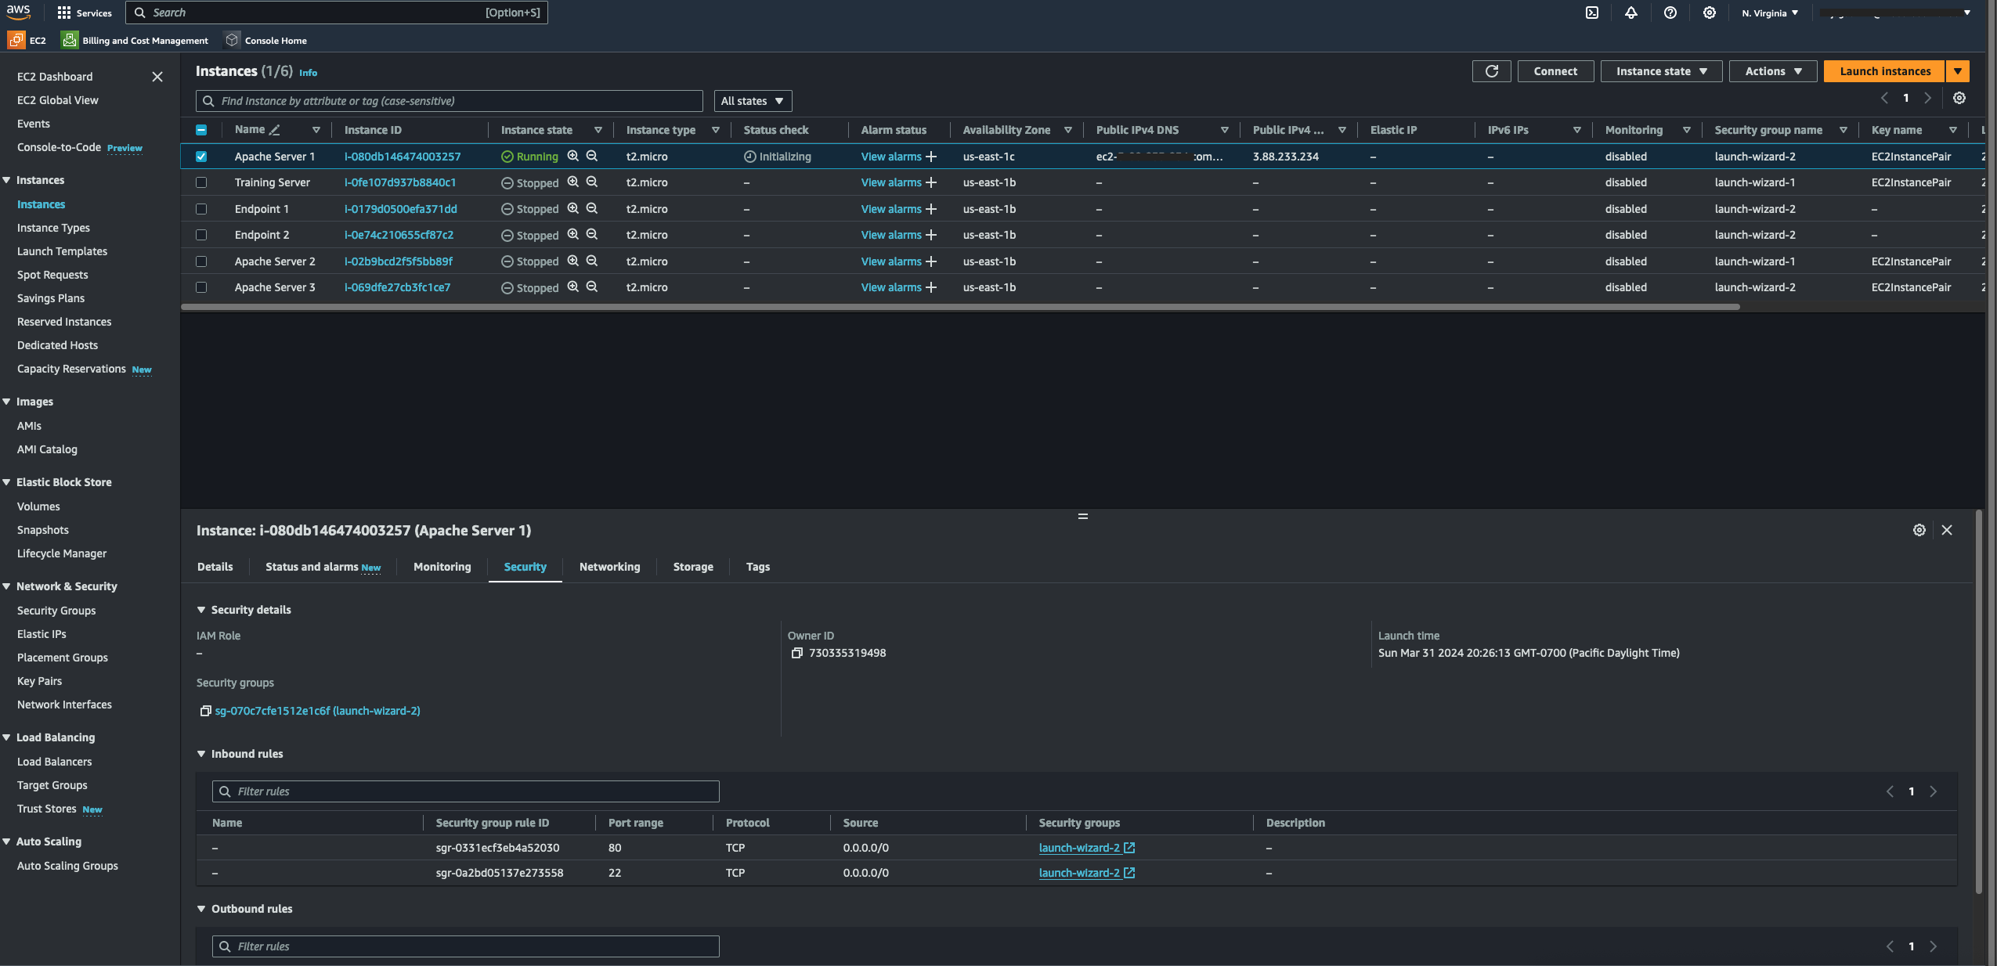Screen dimensions: 1997x966
Task: Collapse the Network & Security sidebar group
Action: coord(6,586)
